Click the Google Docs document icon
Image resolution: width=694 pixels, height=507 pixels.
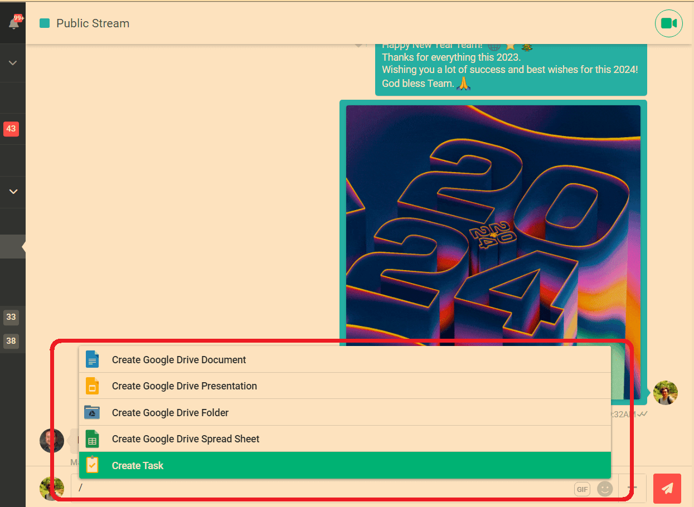point(92,360)
